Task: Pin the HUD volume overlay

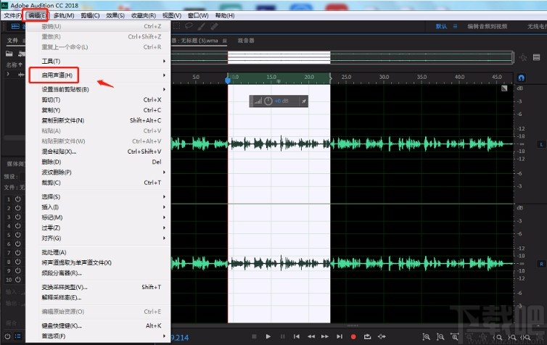Action: coord(303,101)
